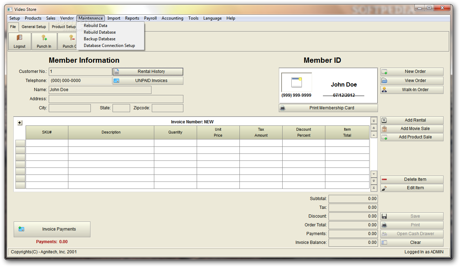Click the Invoice Payments icon
This screenshot has height=267, width=460.
point(21,229)
